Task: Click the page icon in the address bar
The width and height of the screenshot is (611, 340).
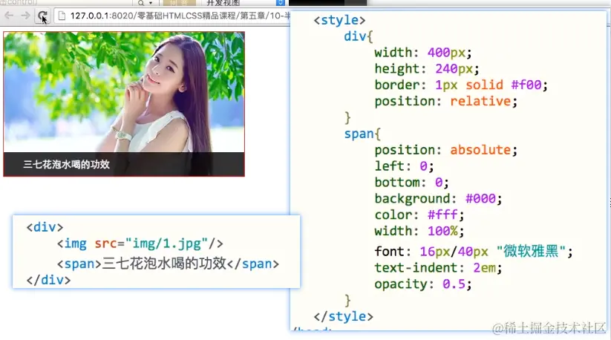Action: (62, 16)
